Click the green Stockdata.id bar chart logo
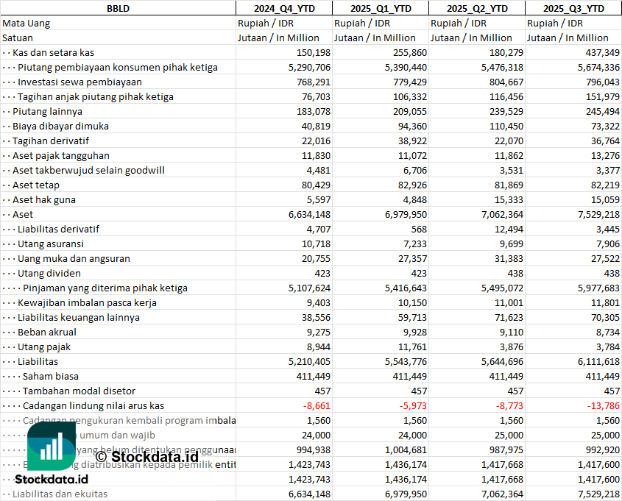 [52, 447]
